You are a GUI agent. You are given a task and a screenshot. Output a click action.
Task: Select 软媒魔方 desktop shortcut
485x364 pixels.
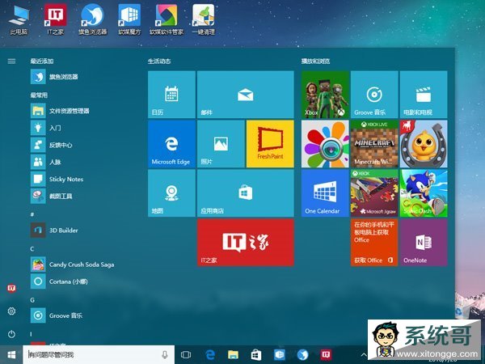coord(129,19)
